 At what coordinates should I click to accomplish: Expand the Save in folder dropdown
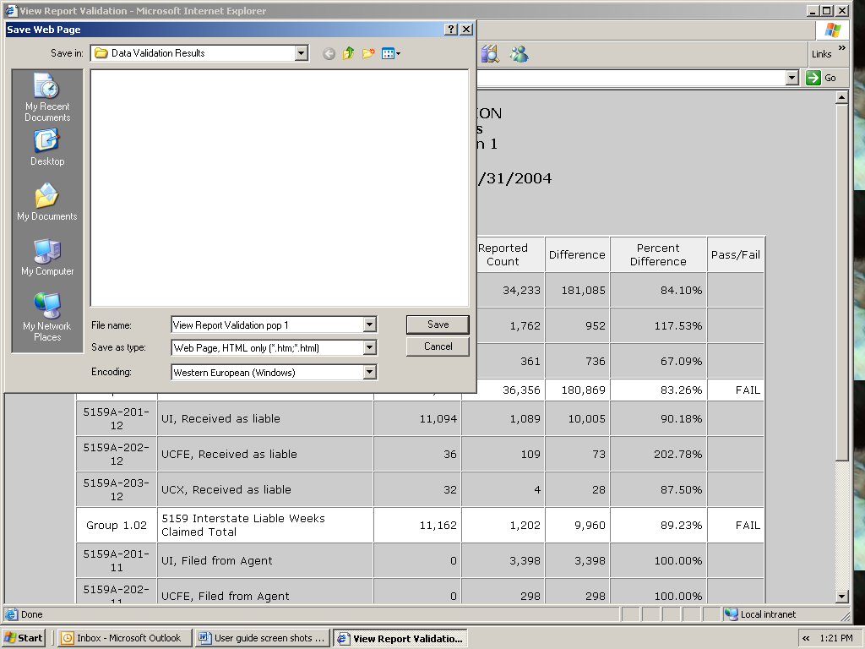pos(302,53)
